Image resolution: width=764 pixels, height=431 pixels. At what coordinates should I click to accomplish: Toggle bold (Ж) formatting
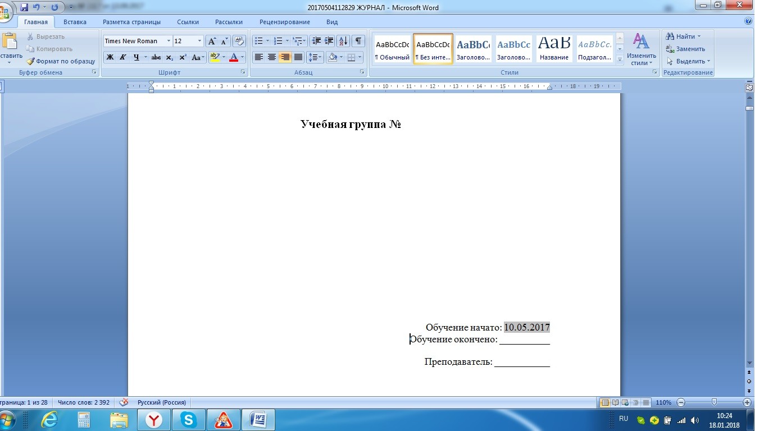[110, 57]
